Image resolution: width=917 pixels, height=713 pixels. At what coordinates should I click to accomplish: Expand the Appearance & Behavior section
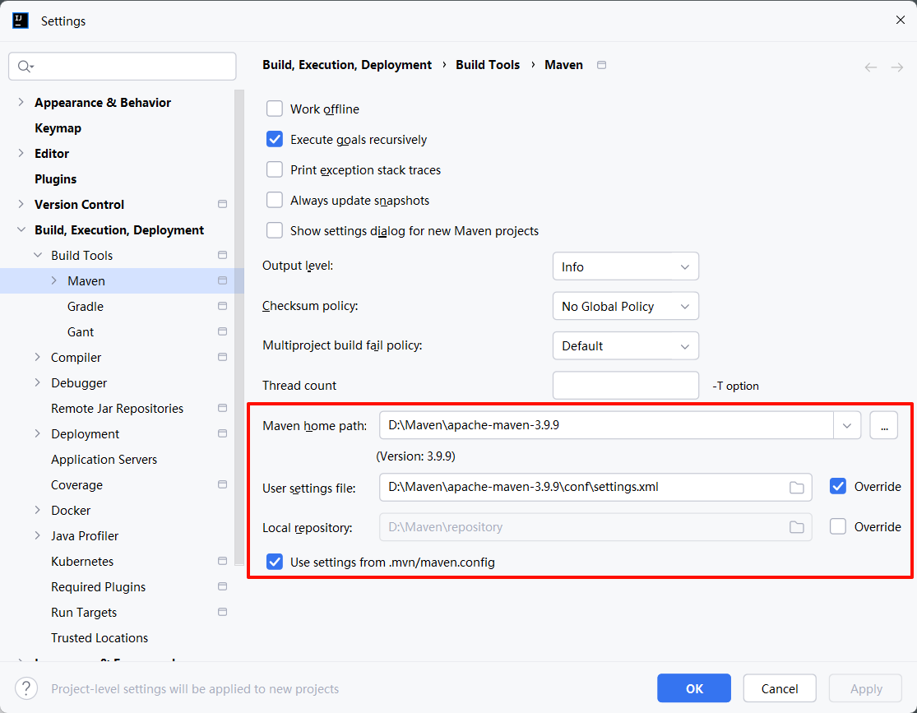[x=21, y=102]
